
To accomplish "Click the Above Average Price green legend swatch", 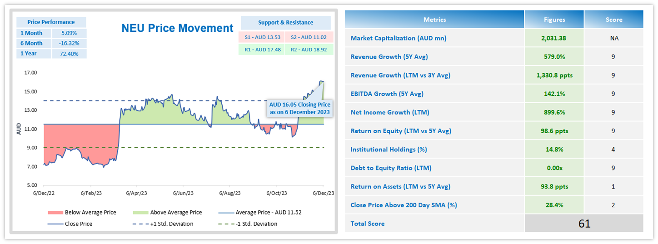I will (142, 213).
